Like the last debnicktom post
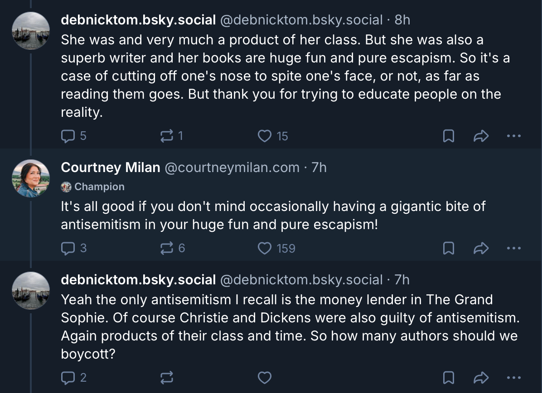The height and width of the screenshot is (393, 542). [265, 377]
